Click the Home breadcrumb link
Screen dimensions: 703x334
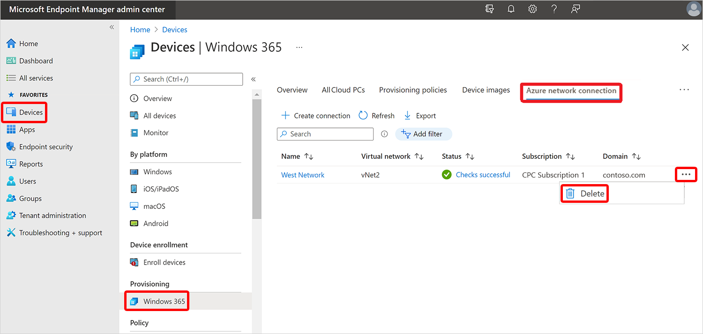click(140, 30)
